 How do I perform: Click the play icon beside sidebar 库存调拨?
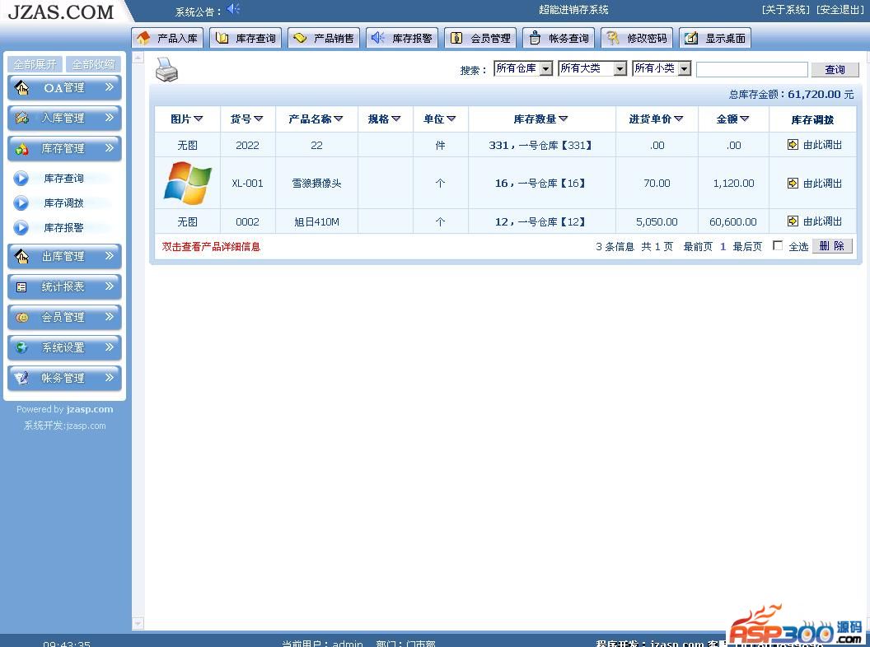point(21,203)
